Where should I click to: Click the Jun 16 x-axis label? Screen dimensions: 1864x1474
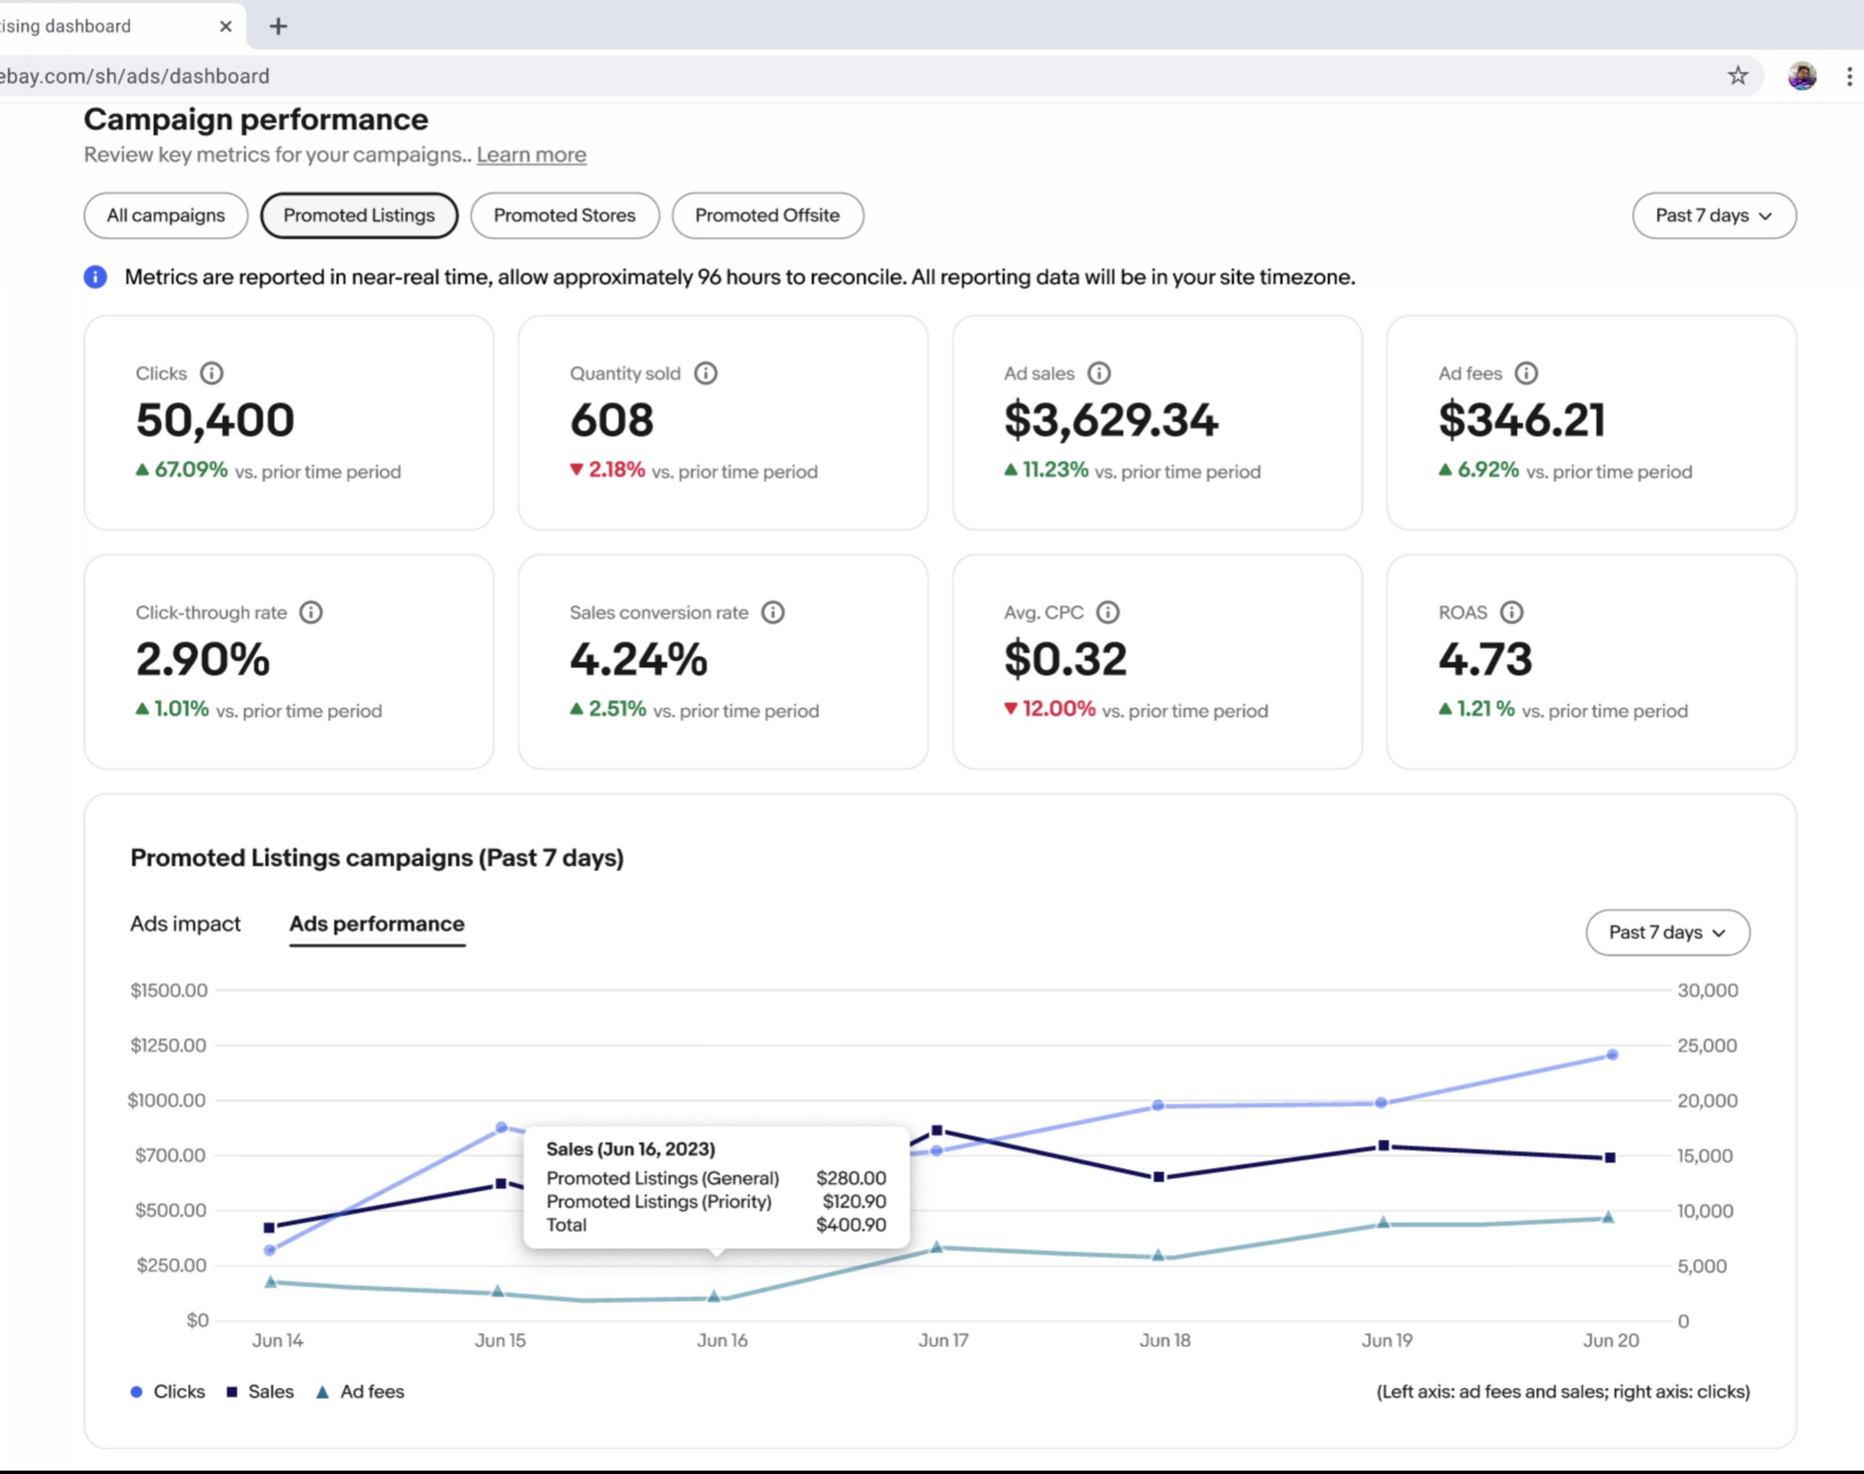tap(722, 1340)
